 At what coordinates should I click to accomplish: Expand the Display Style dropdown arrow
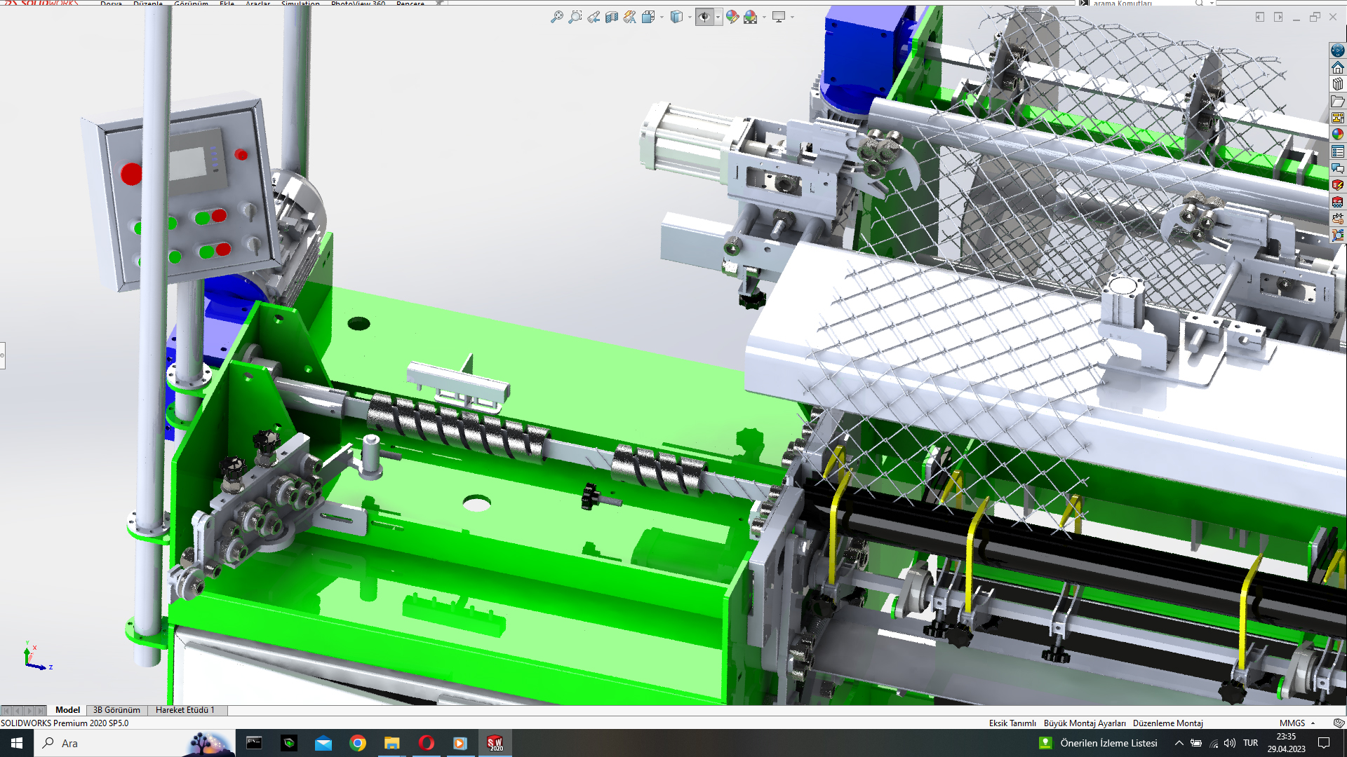point(690,17)
